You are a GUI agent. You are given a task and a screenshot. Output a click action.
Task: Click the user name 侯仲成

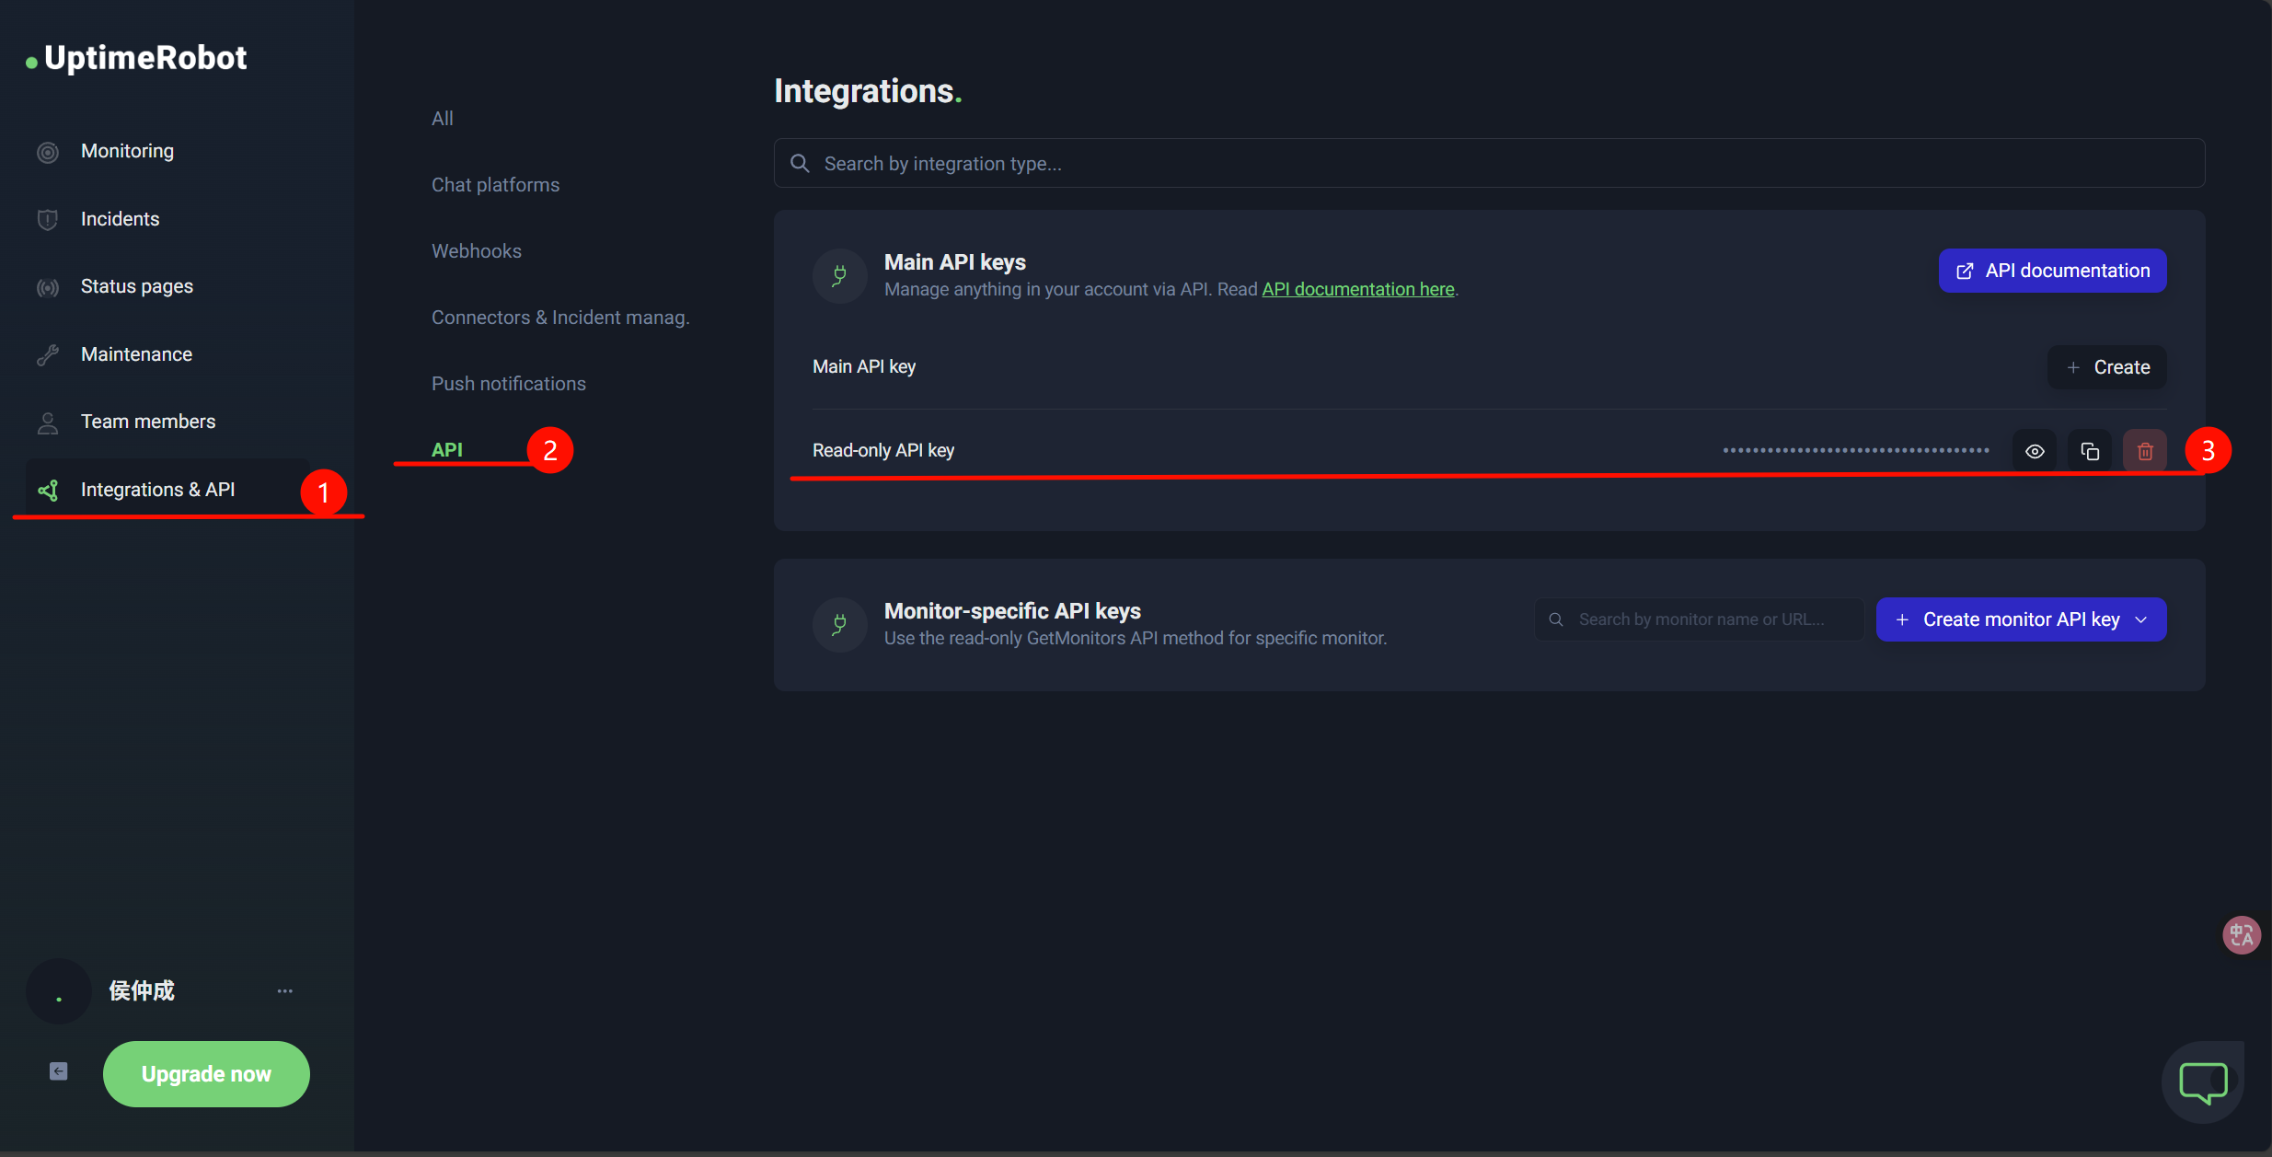click(x=141, y=991)
